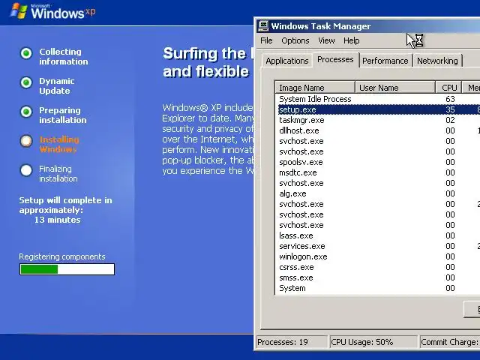
Task: Click the CPU value 35 for setup.exe
Action: tap(450, 109)
